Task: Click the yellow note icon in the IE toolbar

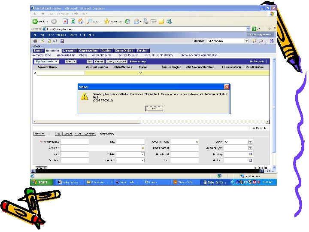Action: tap(161, 21)
